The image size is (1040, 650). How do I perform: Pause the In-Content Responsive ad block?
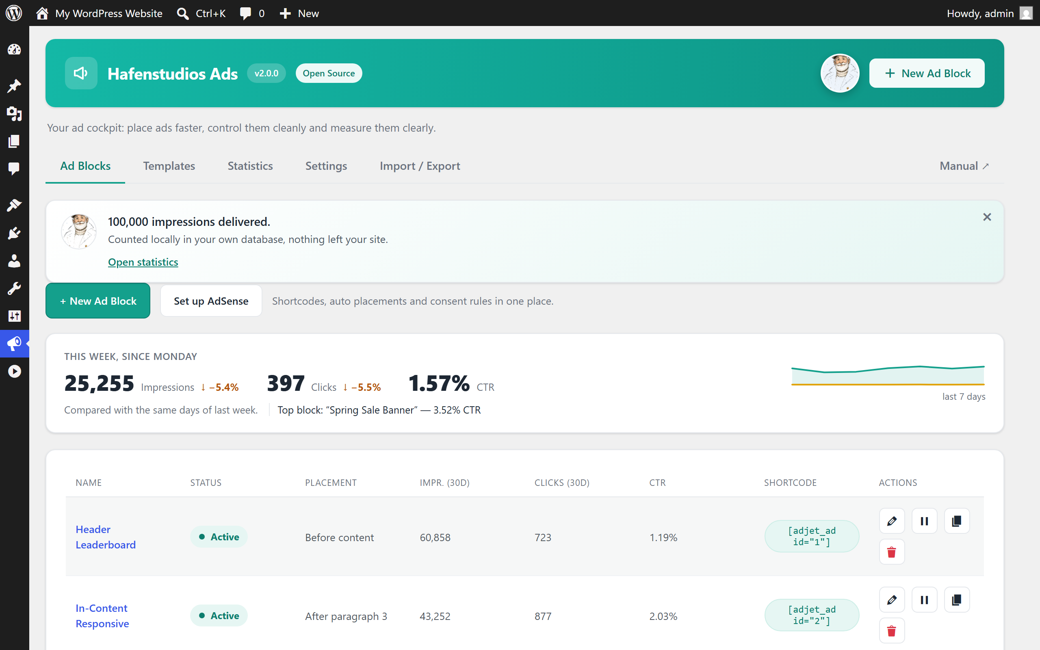(924, 600)
